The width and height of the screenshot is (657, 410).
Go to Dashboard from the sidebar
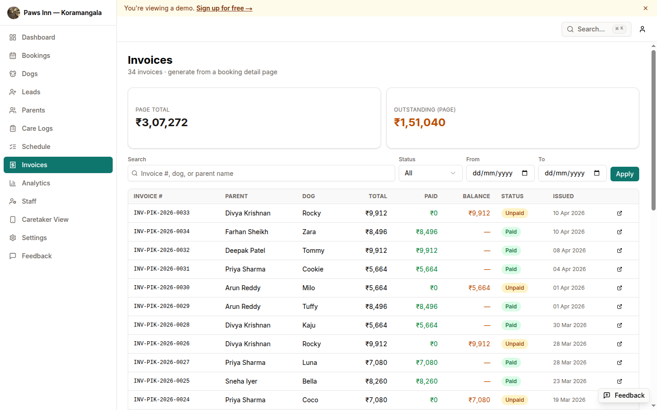13,37
